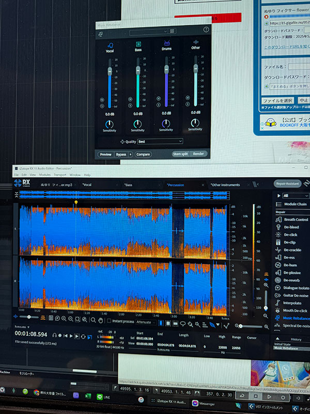Image resolution: width=310 pixels, height=414 pixels.
Task: Open the module filter dropdown showing All
Action: coord(295,196)
